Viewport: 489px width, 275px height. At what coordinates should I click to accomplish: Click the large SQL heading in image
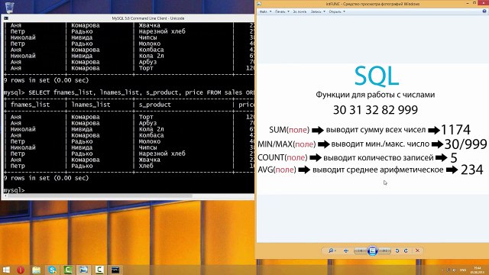pos(377,76)
